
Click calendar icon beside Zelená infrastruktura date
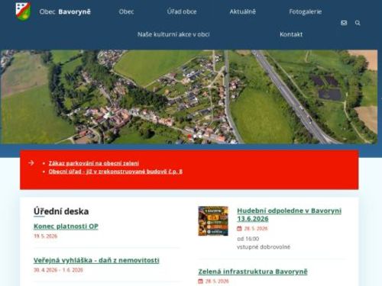(x=201, y=281)
